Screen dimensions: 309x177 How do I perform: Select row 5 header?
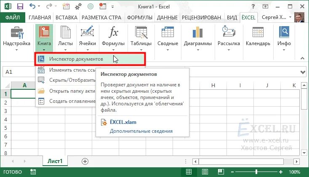tap(5, 128)
